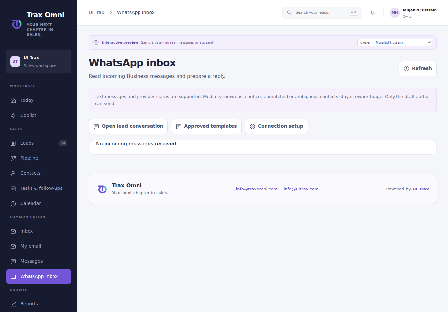Click the ⌘K shortcut hint in search
Screen dimensions: 448x312
coord(353,12)
